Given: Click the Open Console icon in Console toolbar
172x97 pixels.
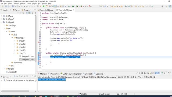Looking at the screenshot, I should (169, 73).
